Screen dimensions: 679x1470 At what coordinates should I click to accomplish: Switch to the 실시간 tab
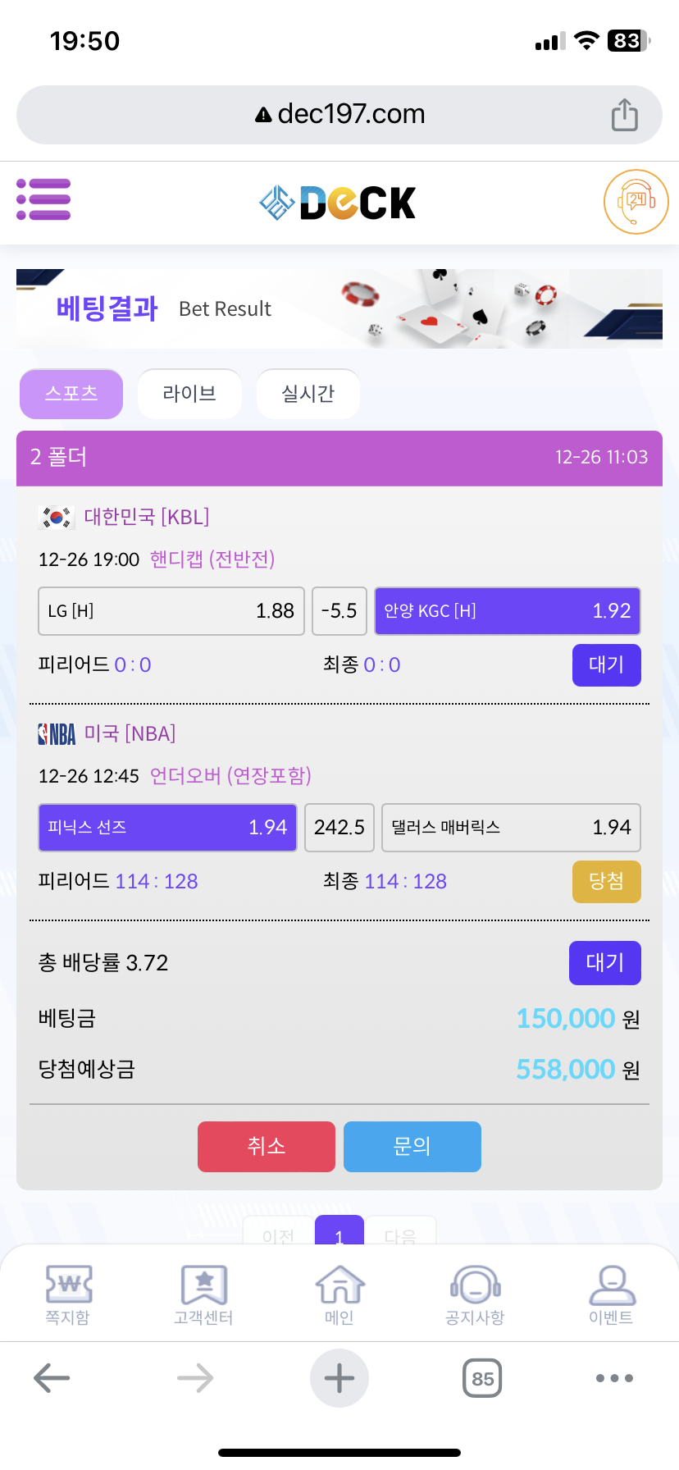click(308, 394)
